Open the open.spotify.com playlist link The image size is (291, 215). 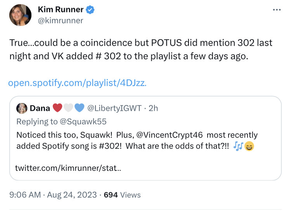coord(77,83)
